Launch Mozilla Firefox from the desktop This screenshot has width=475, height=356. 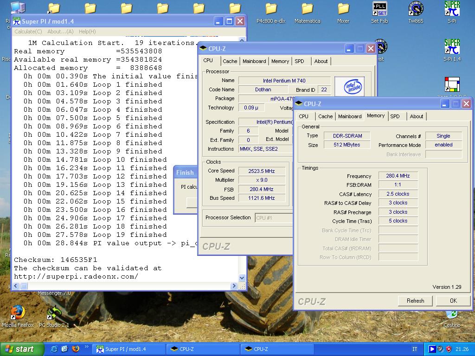click(18, 316)
